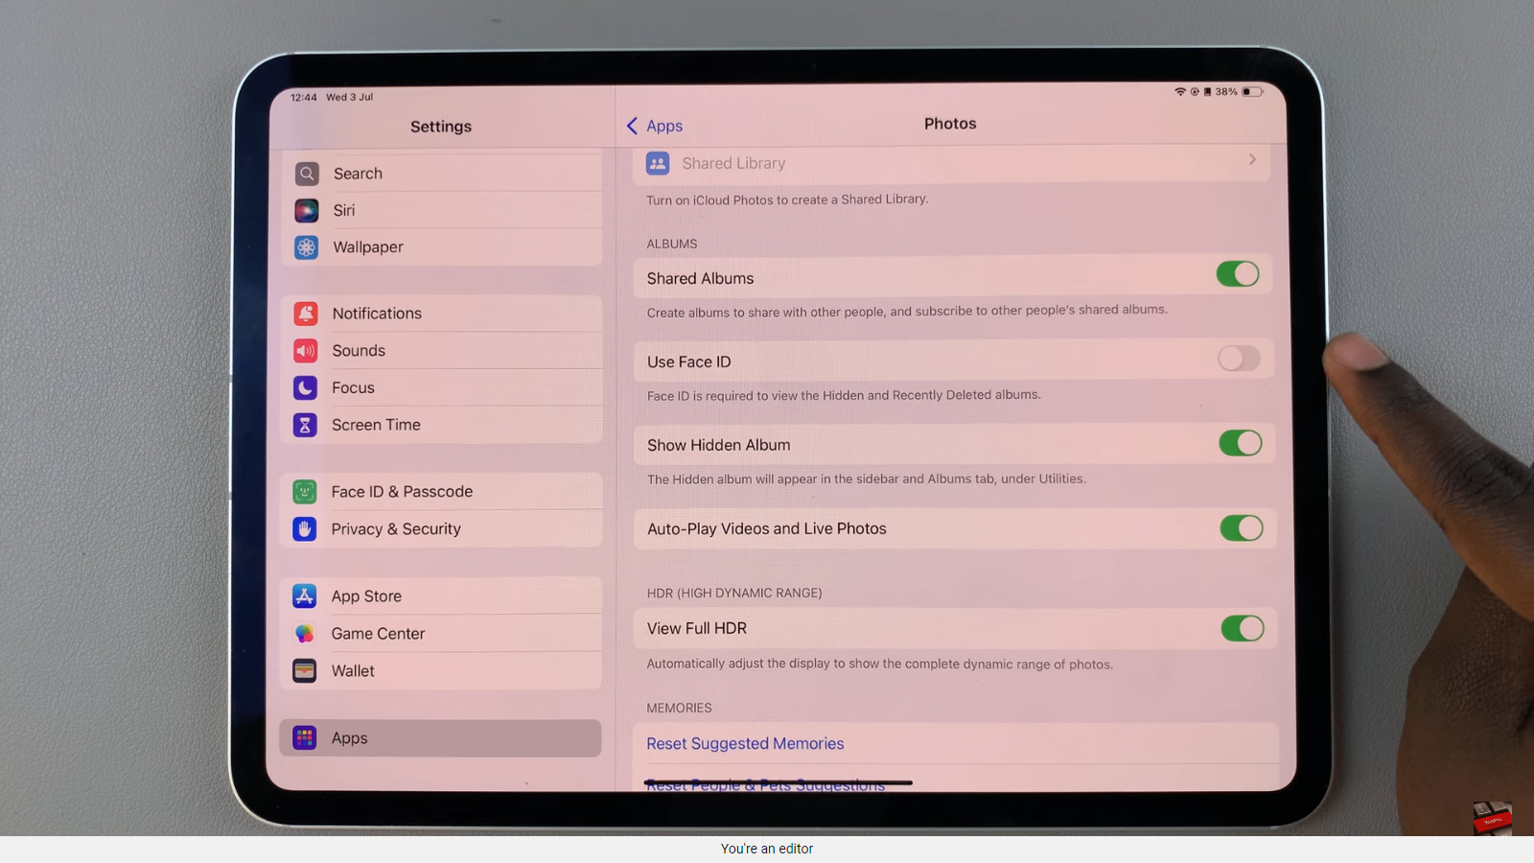Viewport: 1534px width, 863px height.
Task: Tap the Shared Library label
Action: 733,163
